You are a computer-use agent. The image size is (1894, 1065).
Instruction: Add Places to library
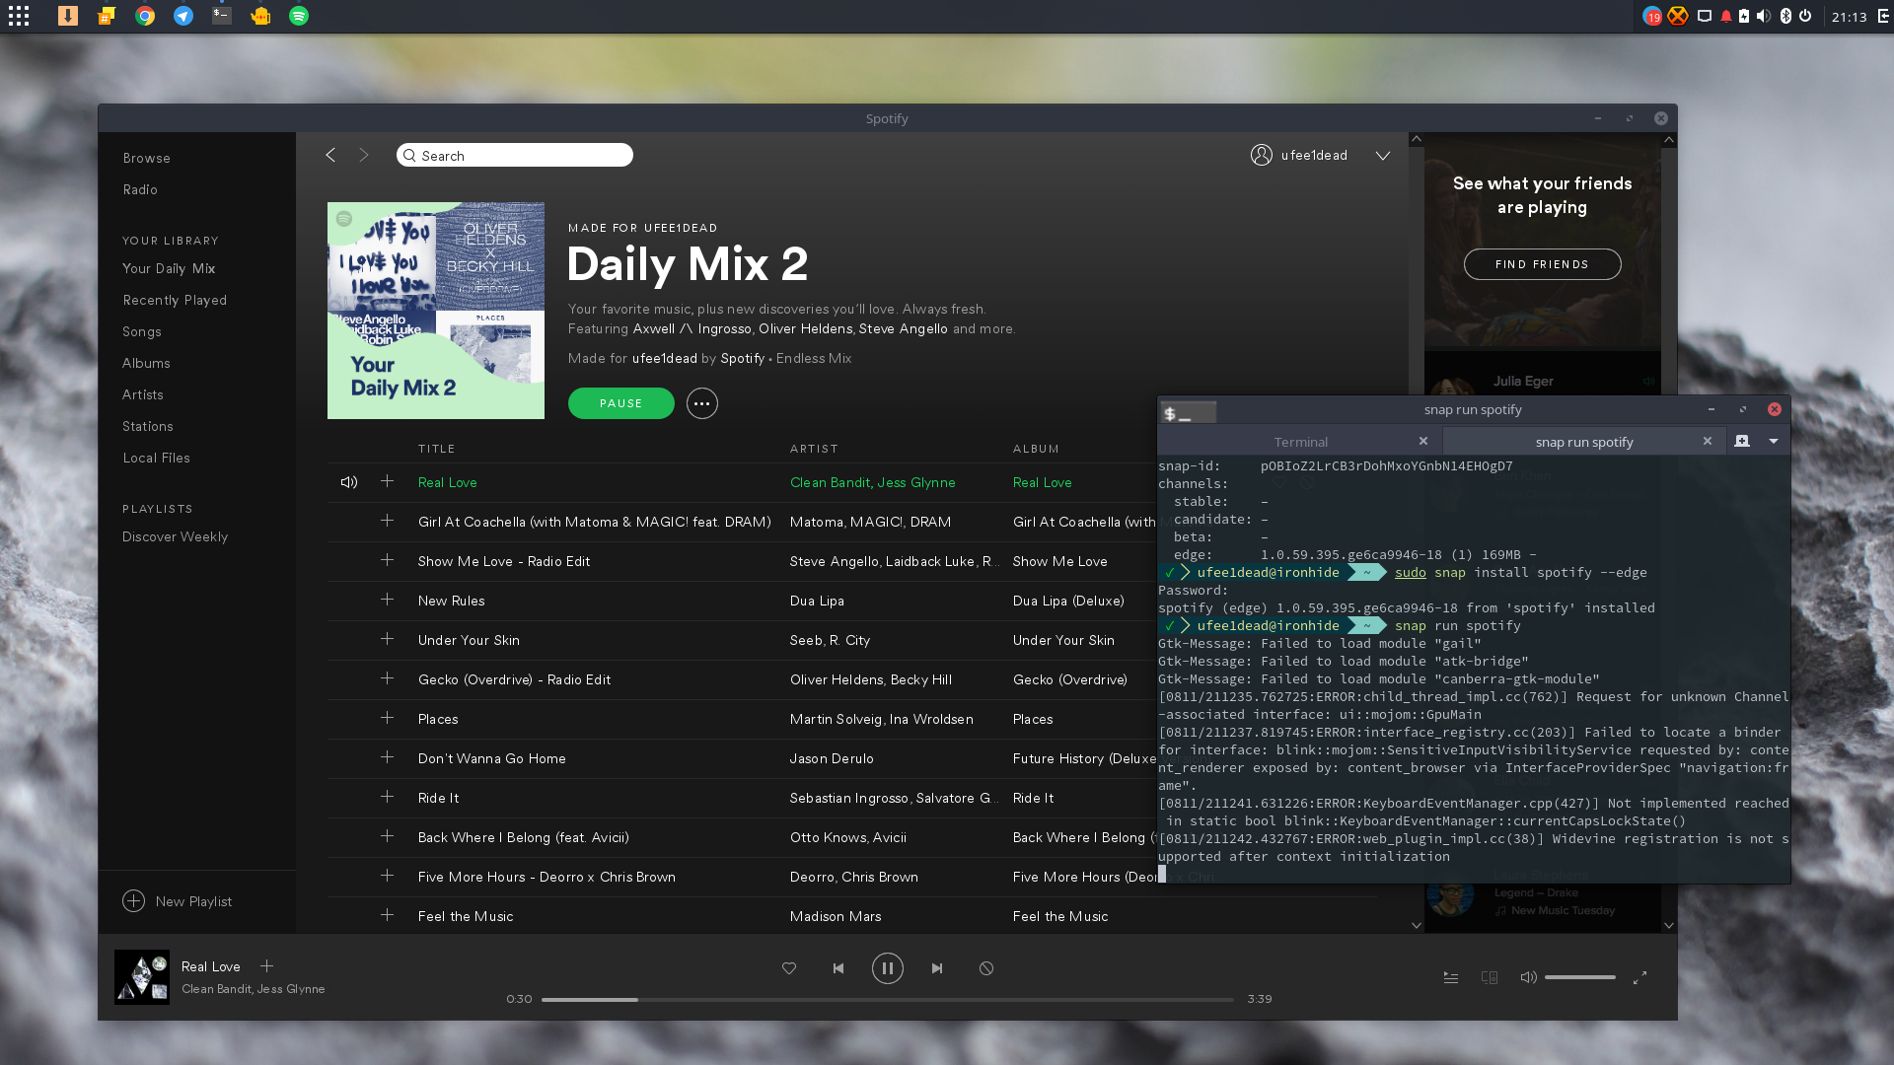click(387, 718)
